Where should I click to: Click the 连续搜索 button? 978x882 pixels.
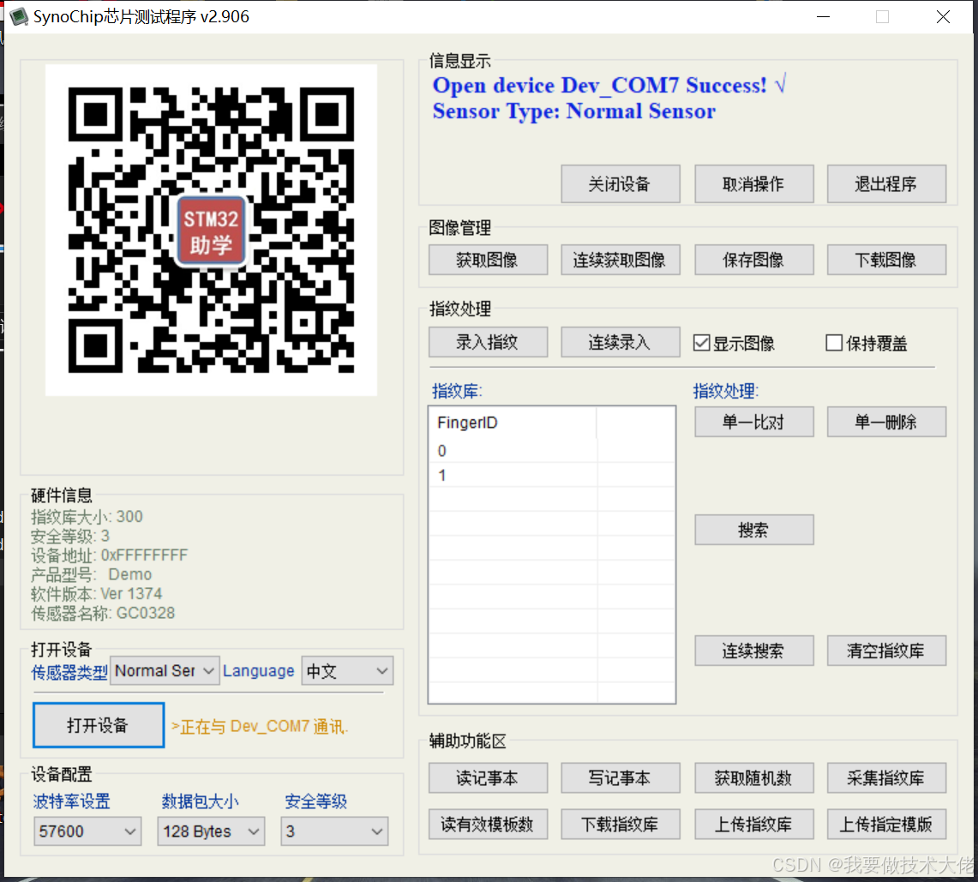click(x=753, y=651)
